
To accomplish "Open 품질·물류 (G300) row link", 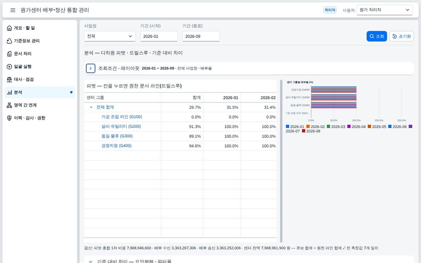I will (x=117, y=136).
